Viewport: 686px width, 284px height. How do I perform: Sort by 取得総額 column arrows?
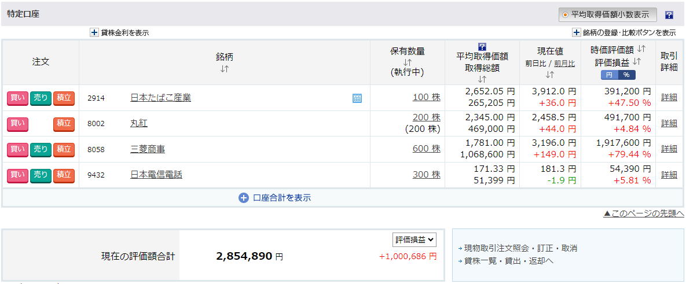482,79
